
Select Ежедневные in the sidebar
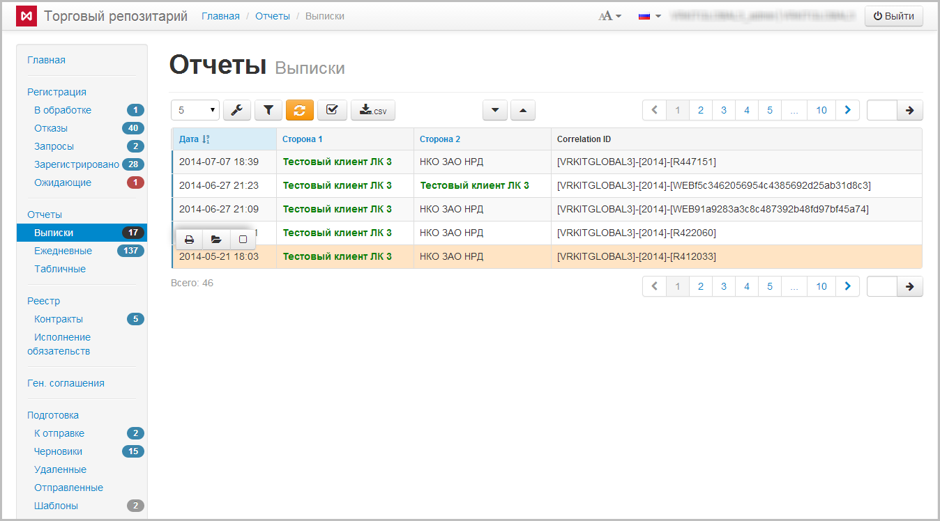63,251
